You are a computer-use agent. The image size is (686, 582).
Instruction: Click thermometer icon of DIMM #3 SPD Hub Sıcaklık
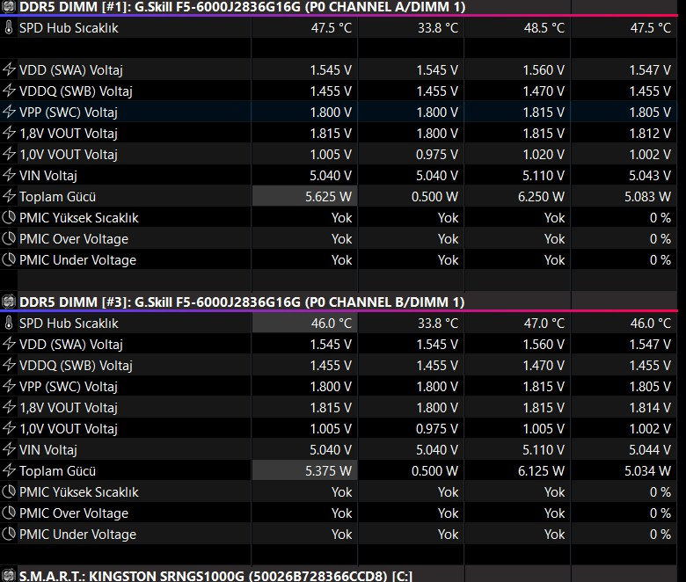[x=9, y=324]
